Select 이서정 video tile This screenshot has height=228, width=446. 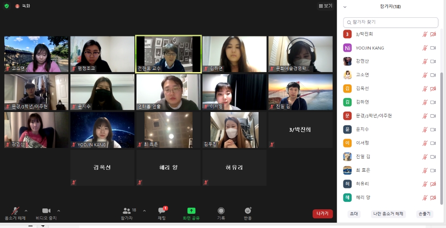[x=235, y=92]
